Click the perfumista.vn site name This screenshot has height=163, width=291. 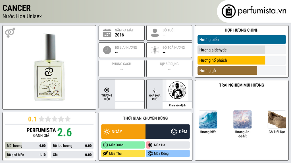click(x=262, y=11)
